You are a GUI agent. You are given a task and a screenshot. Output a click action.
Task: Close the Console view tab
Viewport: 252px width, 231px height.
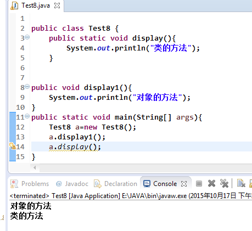pos(184,184)
